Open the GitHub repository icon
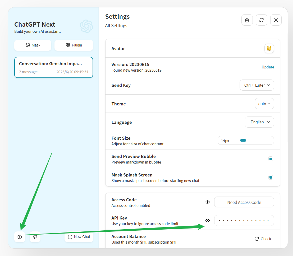The width and height of the screenshot is (293, 256). coord(35,237)
